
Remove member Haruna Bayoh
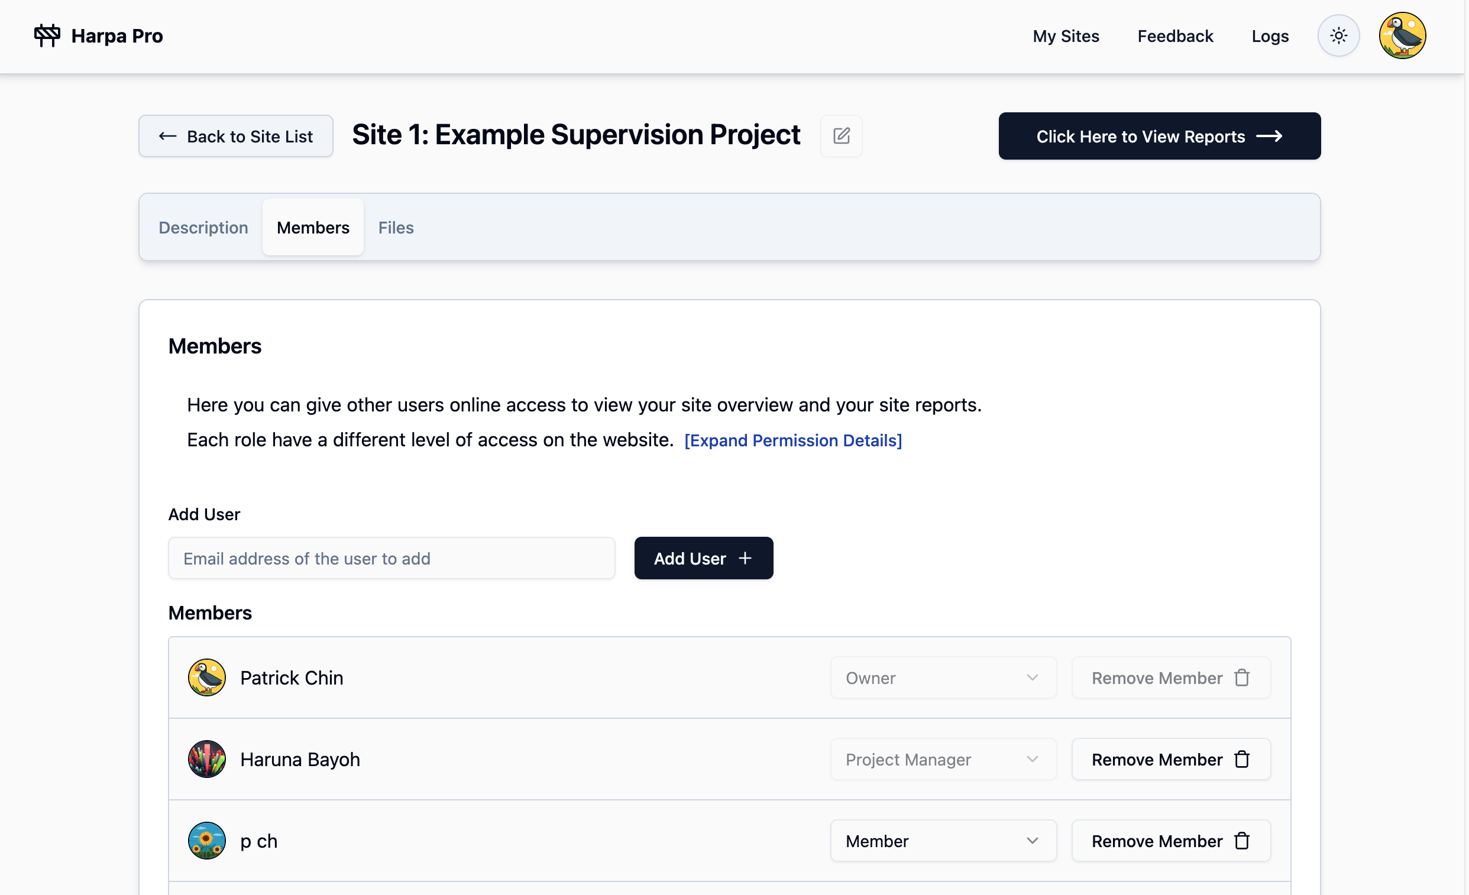pyautogui.click(x=1171, y=759)
